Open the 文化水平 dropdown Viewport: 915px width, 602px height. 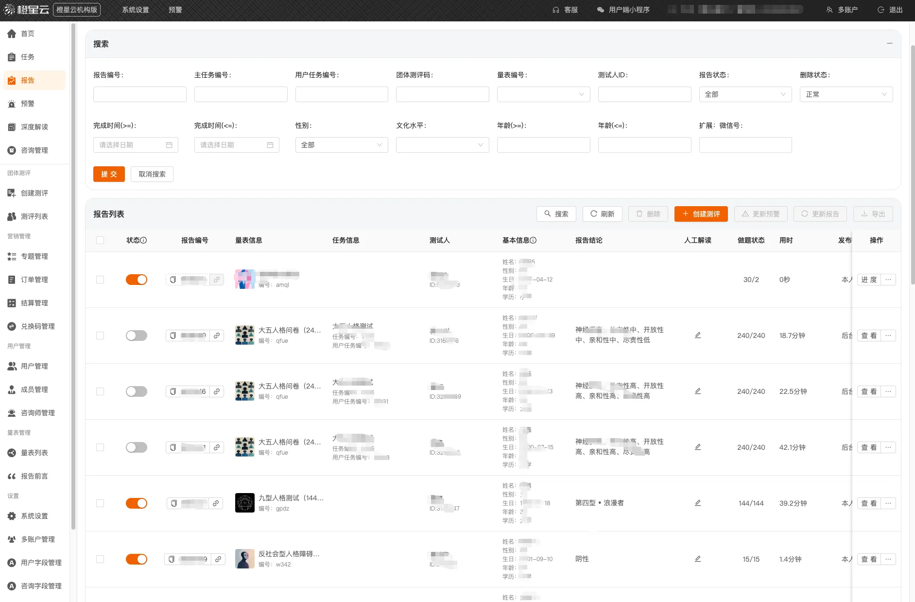point(442,145)
